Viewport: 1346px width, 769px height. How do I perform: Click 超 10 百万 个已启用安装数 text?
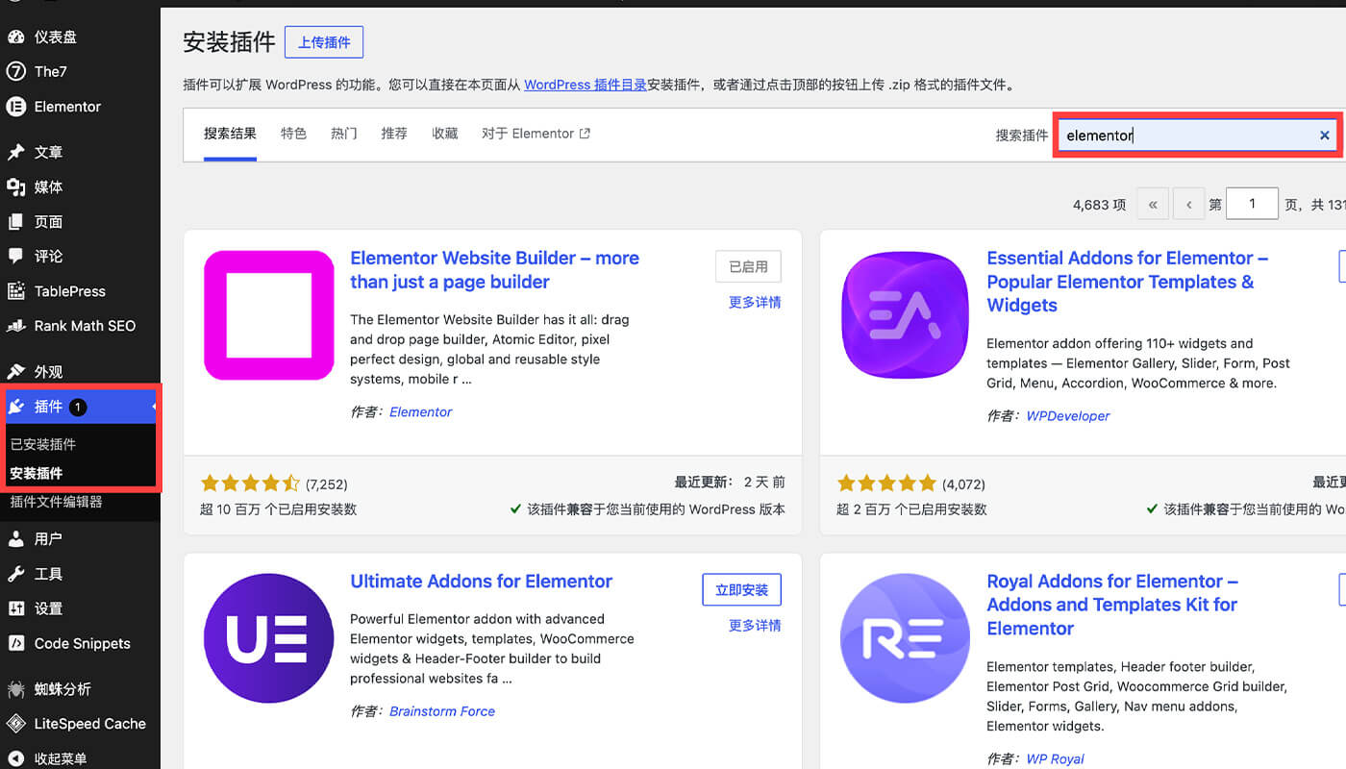278,509
